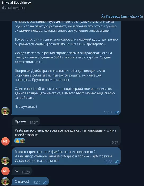Screen dimensions: 144x186
Task: Click sender photo avatar beside 15:28 message
Action: 5,160
